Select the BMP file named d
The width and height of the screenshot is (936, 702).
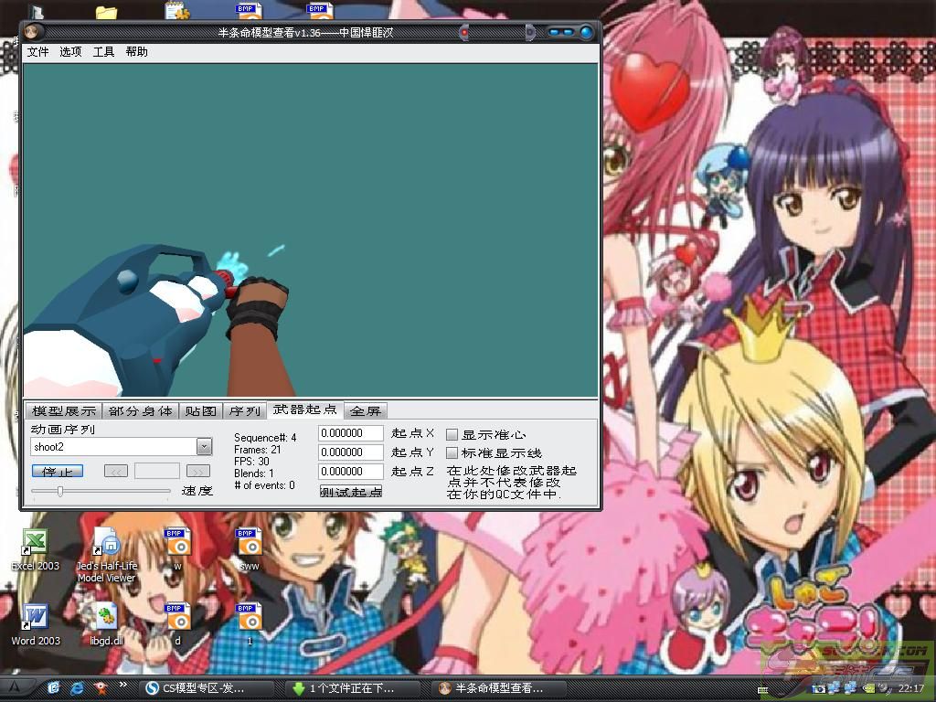tap(177, 619)
